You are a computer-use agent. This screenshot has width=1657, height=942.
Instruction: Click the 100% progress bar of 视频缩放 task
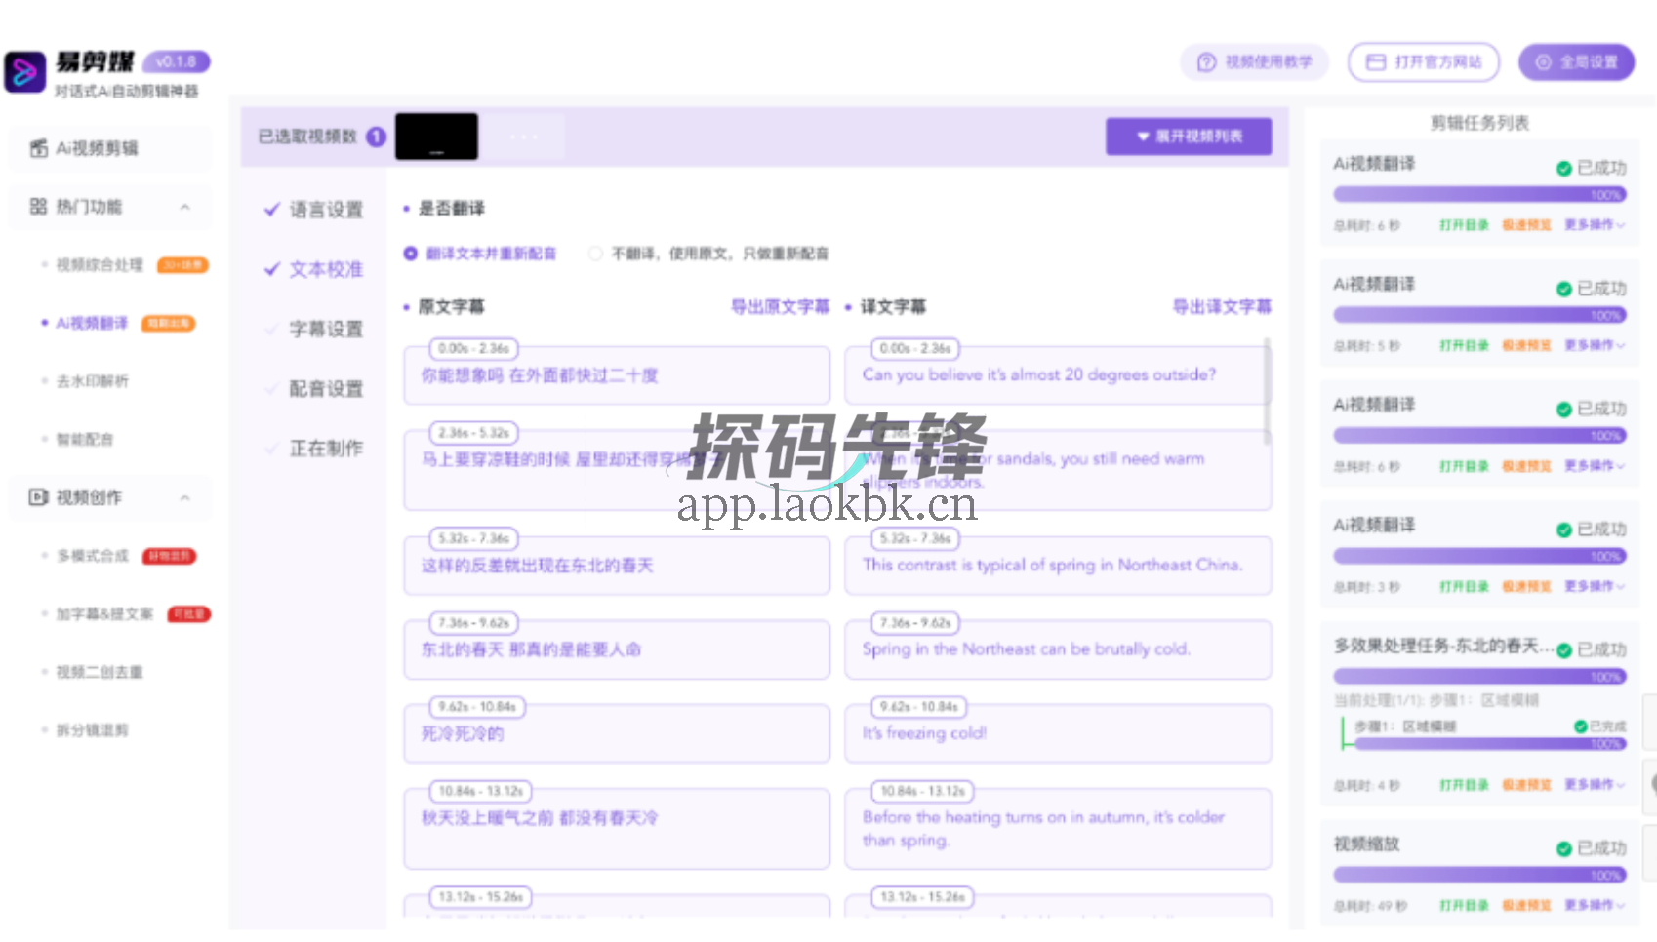pyautogui.click(x=1479, y=876)
